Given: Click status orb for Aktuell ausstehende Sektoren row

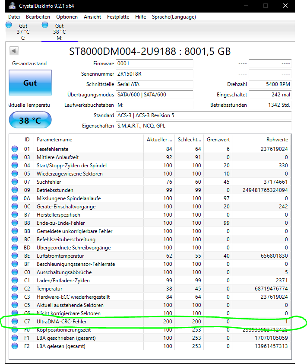Looking at the screenshot, I should (15, 305).
